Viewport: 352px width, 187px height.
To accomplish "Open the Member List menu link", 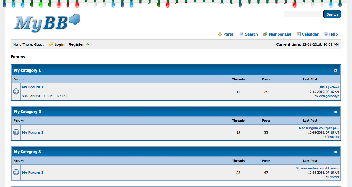I will (280, 34).
